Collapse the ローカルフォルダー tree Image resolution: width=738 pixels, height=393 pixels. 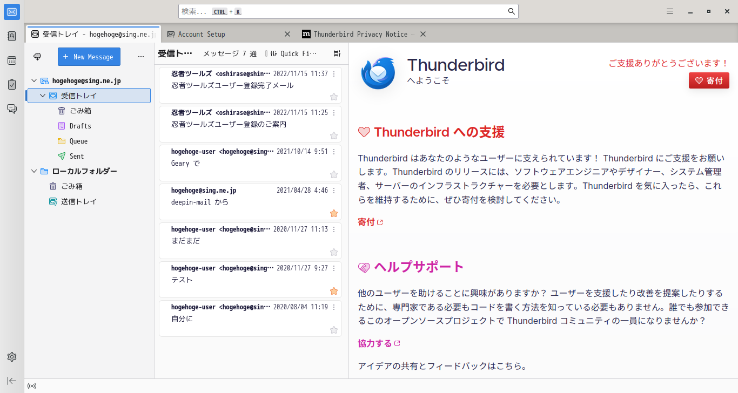coord(34,171)
